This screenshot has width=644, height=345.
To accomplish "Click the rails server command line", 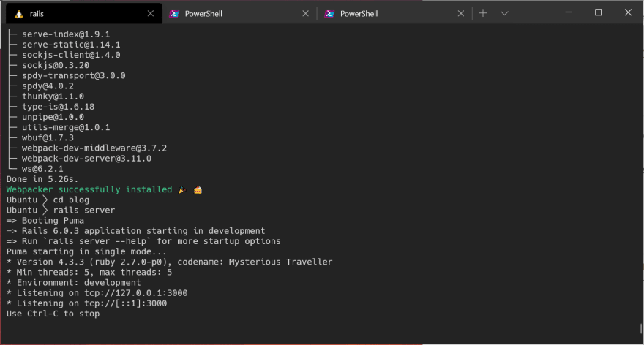I will point(61,210).
